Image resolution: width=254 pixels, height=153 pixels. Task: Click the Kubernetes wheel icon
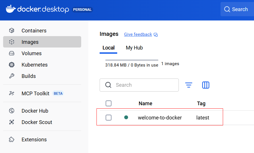pos(12,65)
